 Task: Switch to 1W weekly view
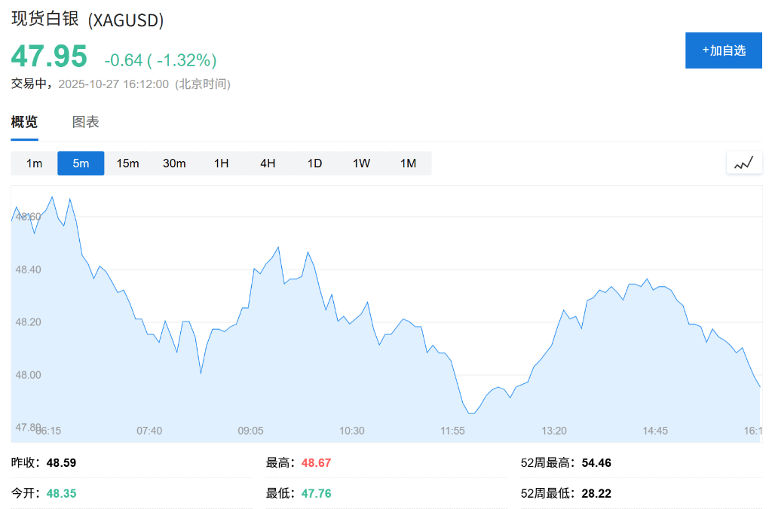tap(361, 163)
